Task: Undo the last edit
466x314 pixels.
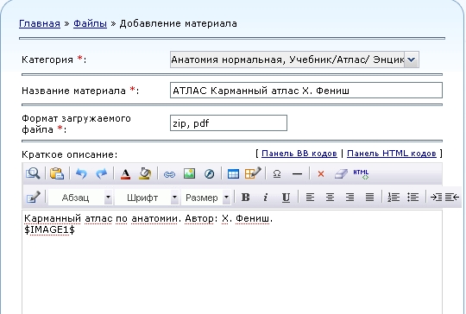Action: coord(81,173)
